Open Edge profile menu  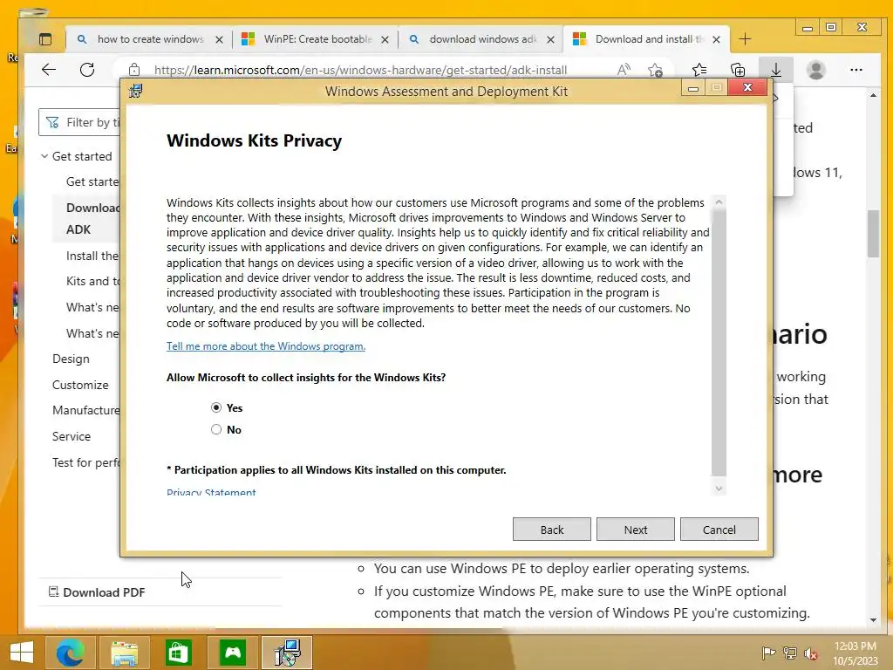click(816, 70)
